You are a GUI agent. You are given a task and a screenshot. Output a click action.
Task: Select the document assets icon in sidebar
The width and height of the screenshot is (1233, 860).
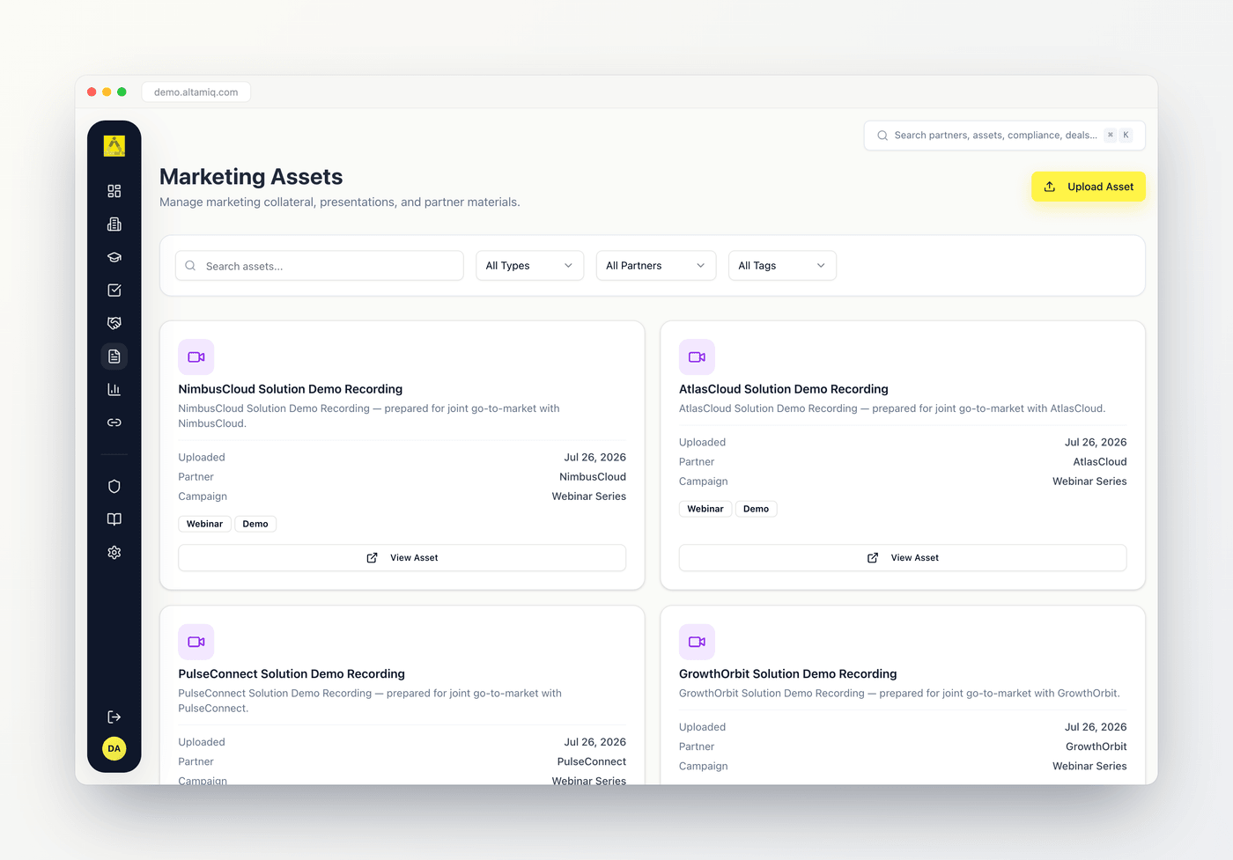(x=114, y=356)
